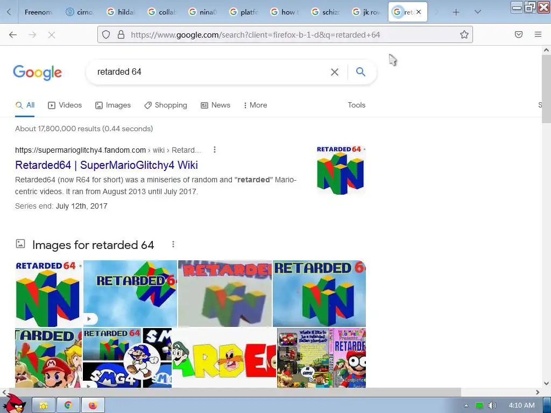This screenshot has height=413, width=551.
Task: Stop loading the page
Action: click(51, 35)
